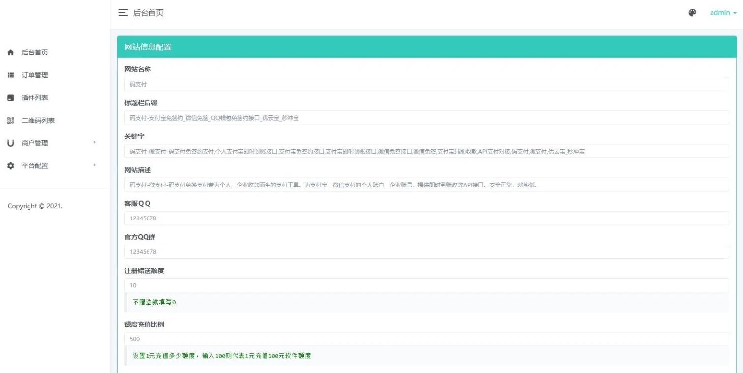Viewport: 743px width, 373px height.
Task: Click the 关键字 input field
Action: 426,151
